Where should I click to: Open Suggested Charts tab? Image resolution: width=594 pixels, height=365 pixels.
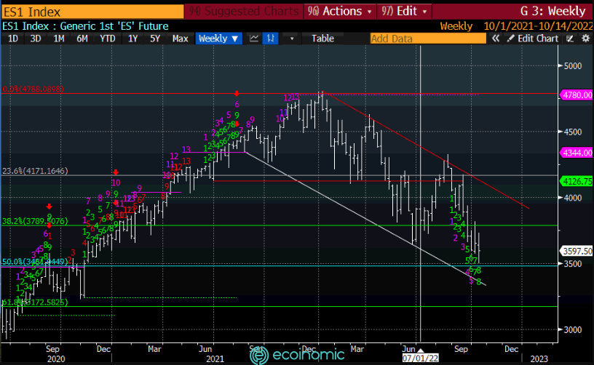[x=245, y=11]
